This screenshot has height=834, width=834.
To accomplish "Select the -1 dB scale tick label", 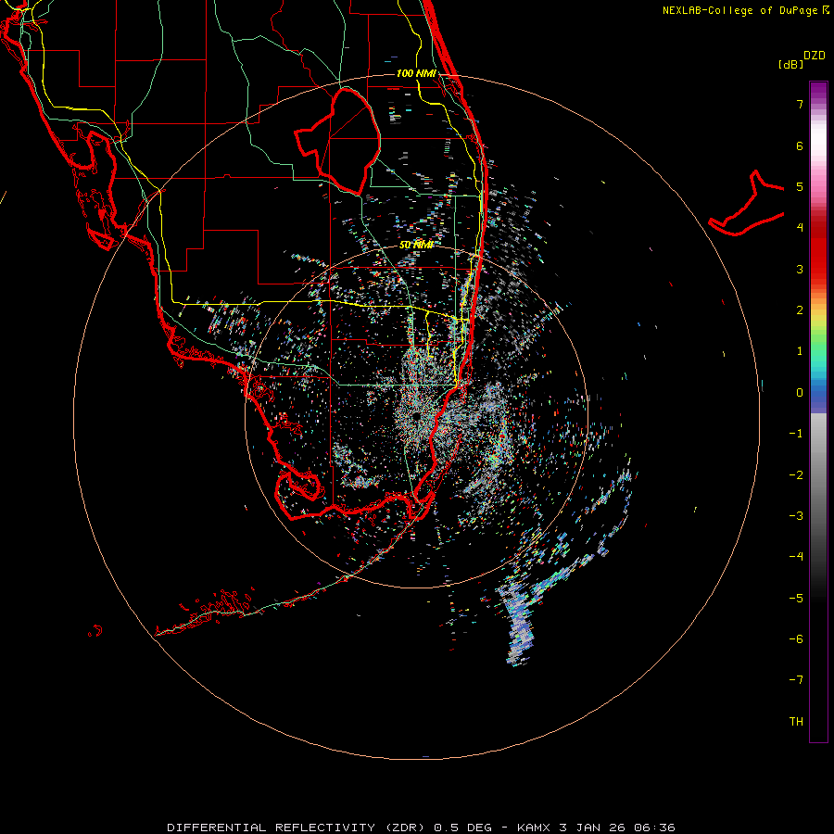I will point(796,434).
